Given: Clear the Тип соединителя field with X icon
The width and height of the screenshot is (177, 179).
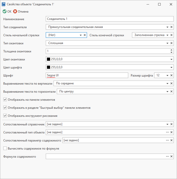Looking at the screenshot, I should point(171,27).
